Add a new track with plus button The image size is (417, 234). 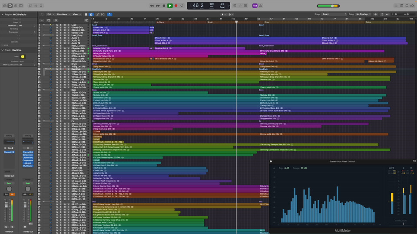coord(42,20)
